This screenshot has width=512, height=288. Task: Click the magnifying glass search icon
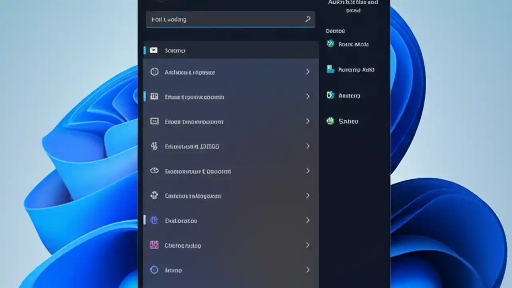tap(308, 19)
